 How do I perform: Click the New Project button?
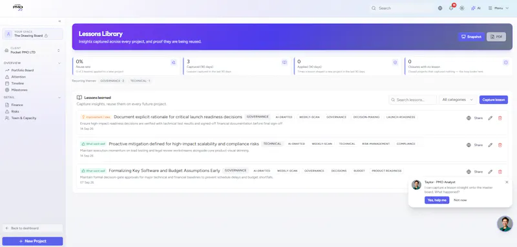click(x=32, y=241)
